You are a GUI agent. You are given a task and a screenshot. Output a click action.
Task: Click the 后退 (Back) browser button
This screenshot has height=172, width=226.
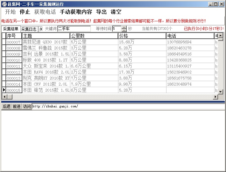click(x=6, y=106)
